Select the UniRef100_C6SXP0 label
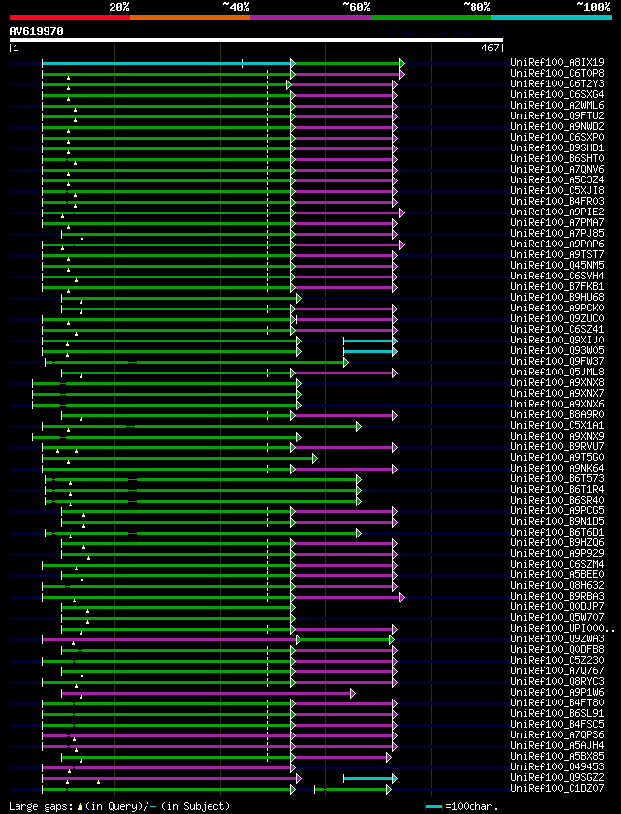 click(x=557, y=137)
